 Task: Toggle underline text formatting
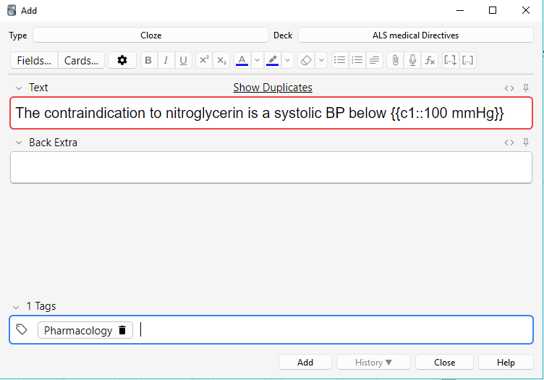pyautogui.click(x=183, y=61)
